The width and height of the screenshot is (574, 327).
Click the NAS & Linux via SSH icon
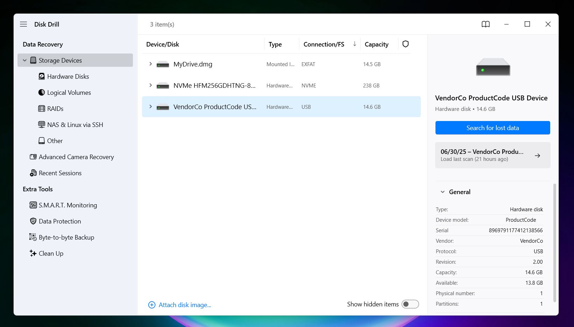pyautogui.click(x=42, y=125)
